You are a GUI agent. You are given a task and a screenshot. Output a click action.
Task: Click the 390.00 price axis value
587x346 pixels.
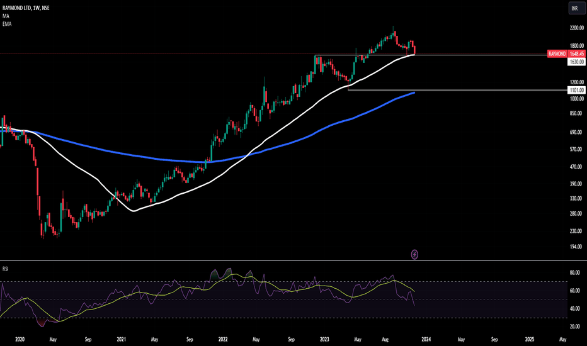click(x=576, y=184)
